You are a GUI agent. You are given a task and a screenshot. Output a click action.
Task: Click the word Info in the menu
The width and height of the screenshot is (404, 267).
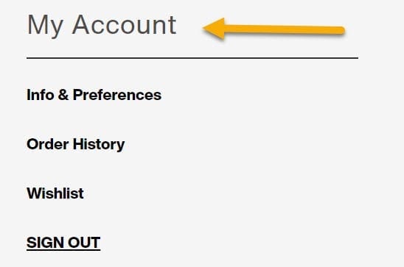(41, 95)
